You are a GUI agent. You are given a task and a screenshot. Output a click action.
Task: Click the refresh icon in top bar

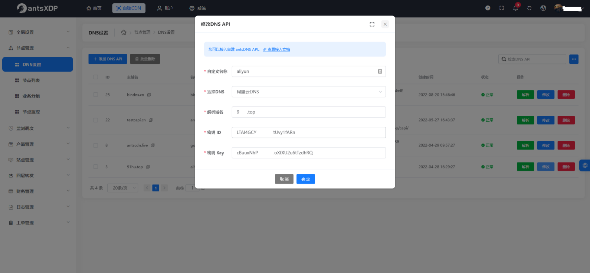(529, 8)
